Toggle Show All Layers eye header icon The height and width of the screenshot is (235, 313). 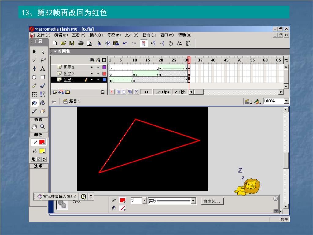(x=92, y=60)
